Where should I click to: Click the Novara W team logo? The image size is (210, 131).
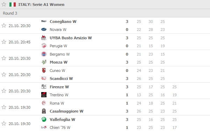coord(44,30)
